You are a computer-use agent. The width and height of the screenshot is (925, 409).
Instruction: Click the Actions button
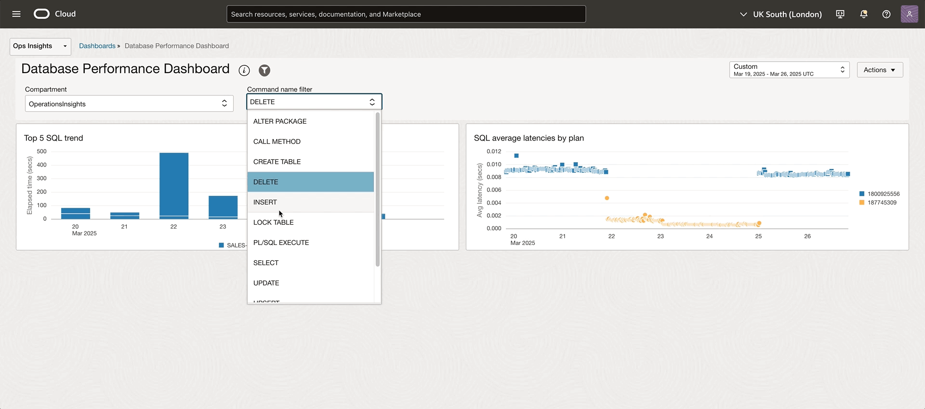[879, 70]
